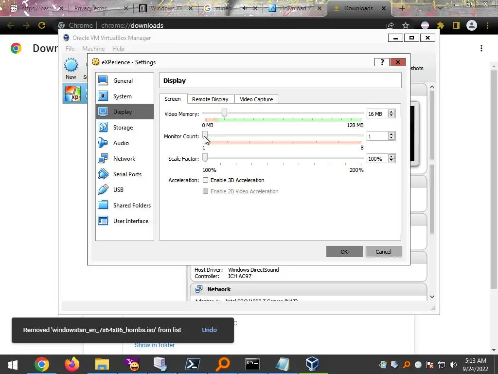Click Undo in removal notification
The width and height of the screenshot is (498, 374).
tap(209, 330)
